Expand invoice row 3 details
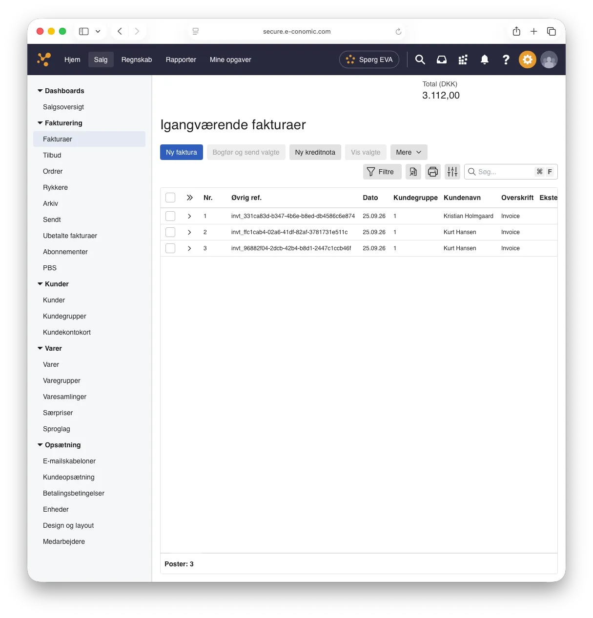Image resolution: width=593 pixels, height=618 pixels. 189,248
